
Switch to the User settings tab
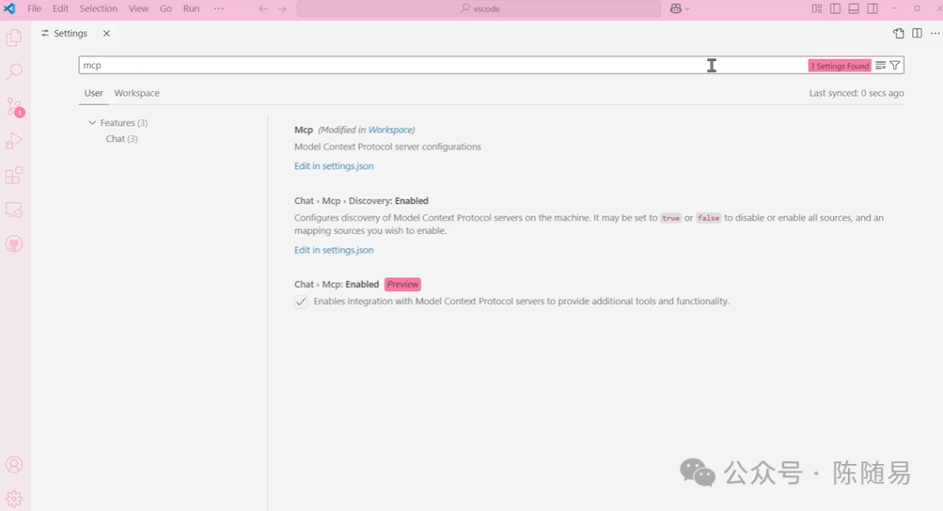click(x=93, y=93)
